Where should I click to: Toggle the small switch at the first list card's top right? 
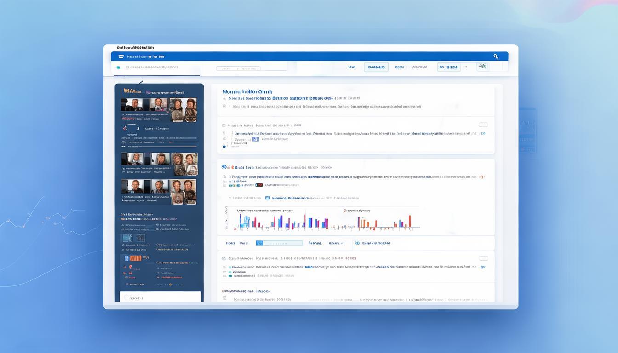coord(483,125)
